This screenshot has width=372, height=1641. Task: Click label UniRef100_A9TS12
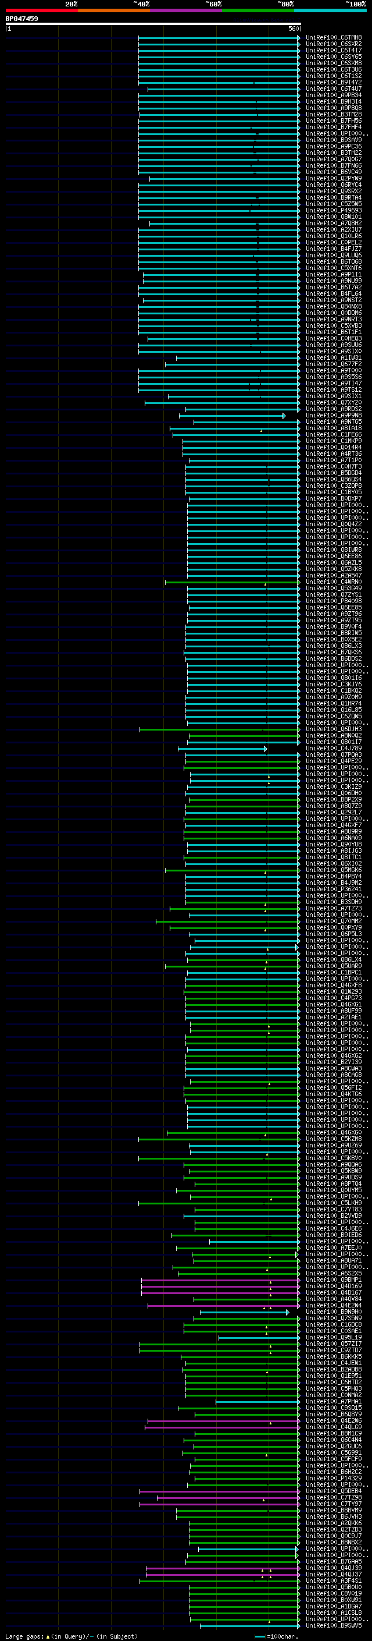pyautogui.click(x=334, y=390)
